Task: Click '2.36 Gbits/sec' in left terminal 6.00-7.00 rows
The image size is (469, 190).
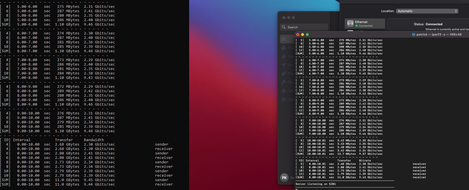Action: pyautogui.click(x=99, y=42)
